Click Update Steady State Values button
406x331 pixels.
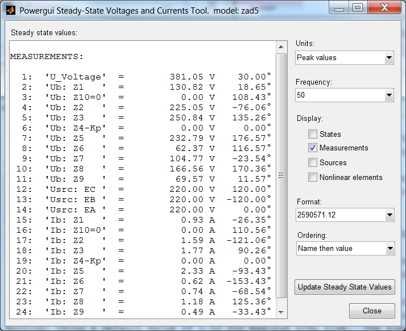click(345, 287)
